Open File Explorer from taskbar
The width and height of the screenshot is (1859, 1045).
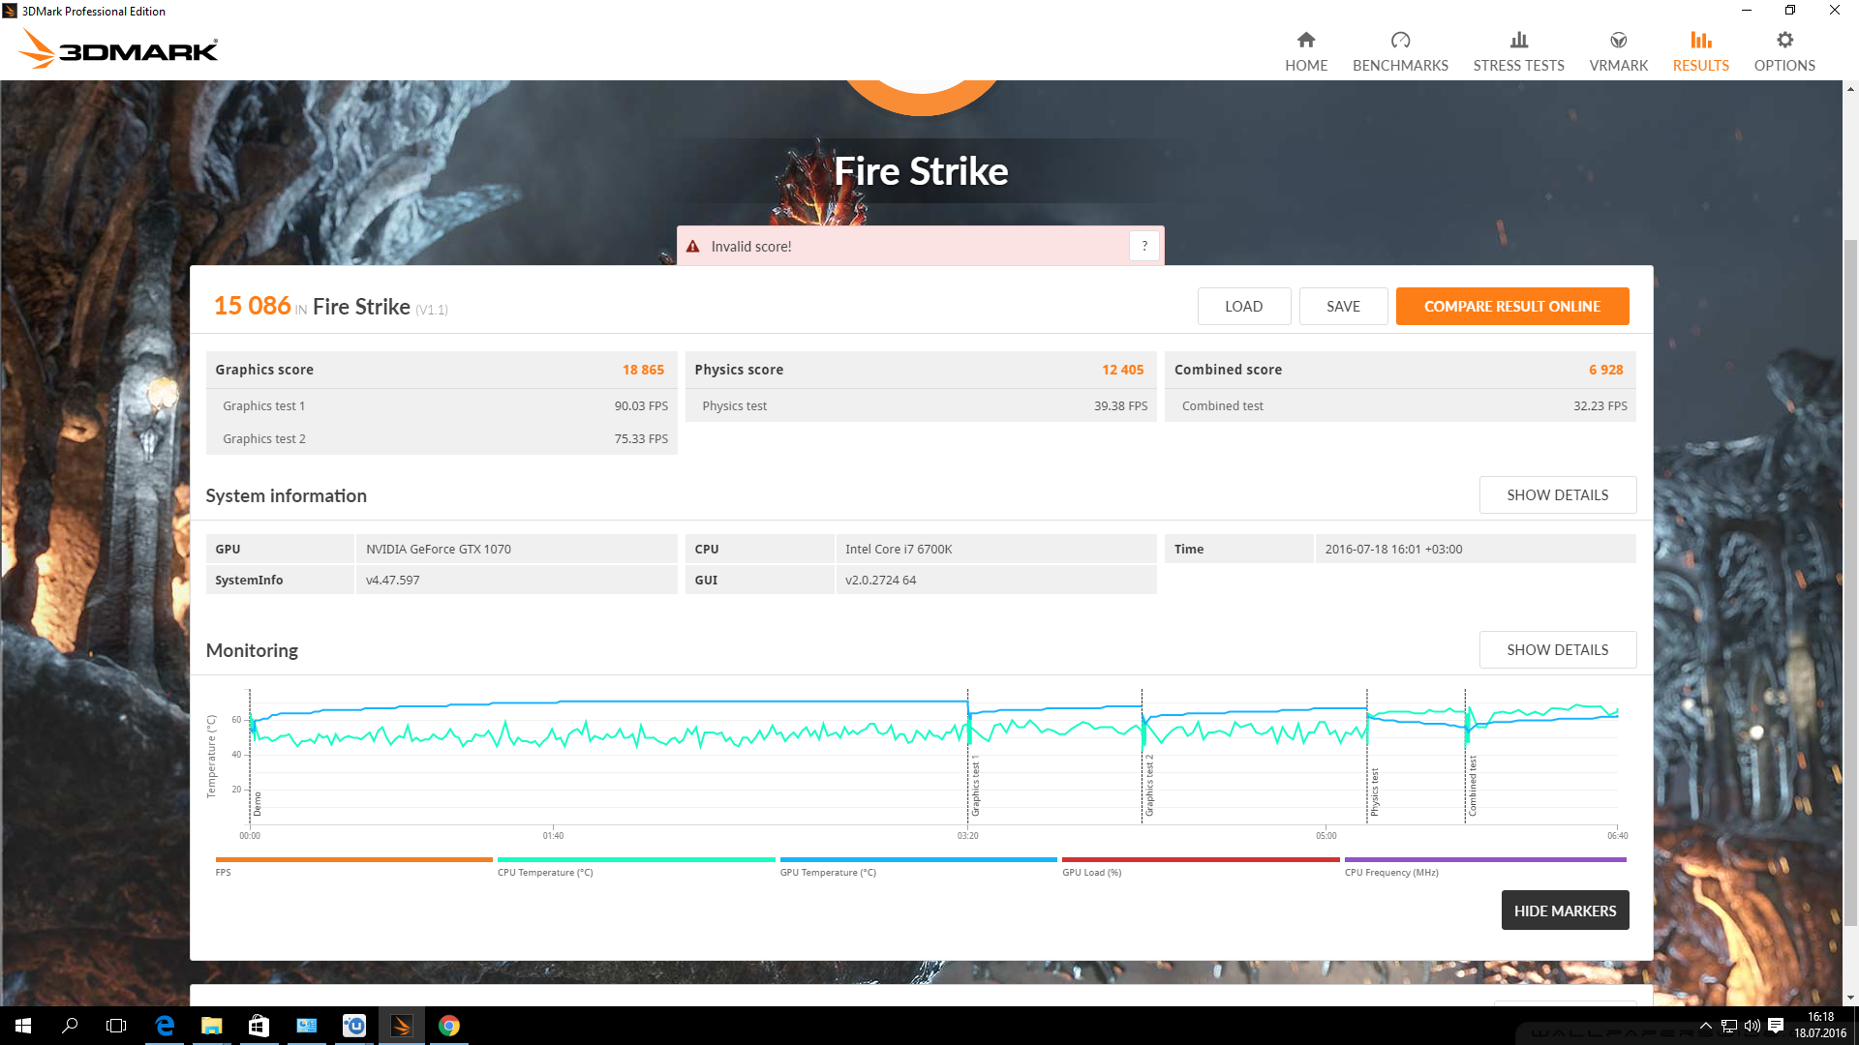pyautogui.click(x=211, y=1026)
